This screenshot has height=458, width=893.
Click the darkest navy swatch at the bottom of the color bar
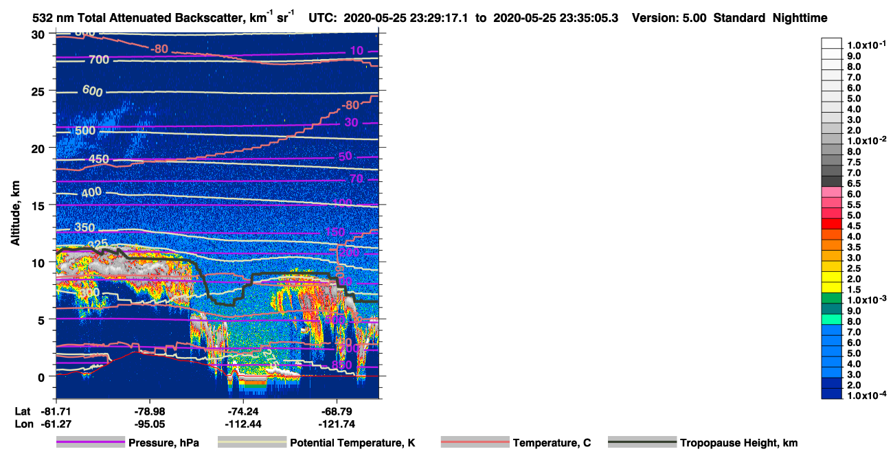tap(831, 394)
